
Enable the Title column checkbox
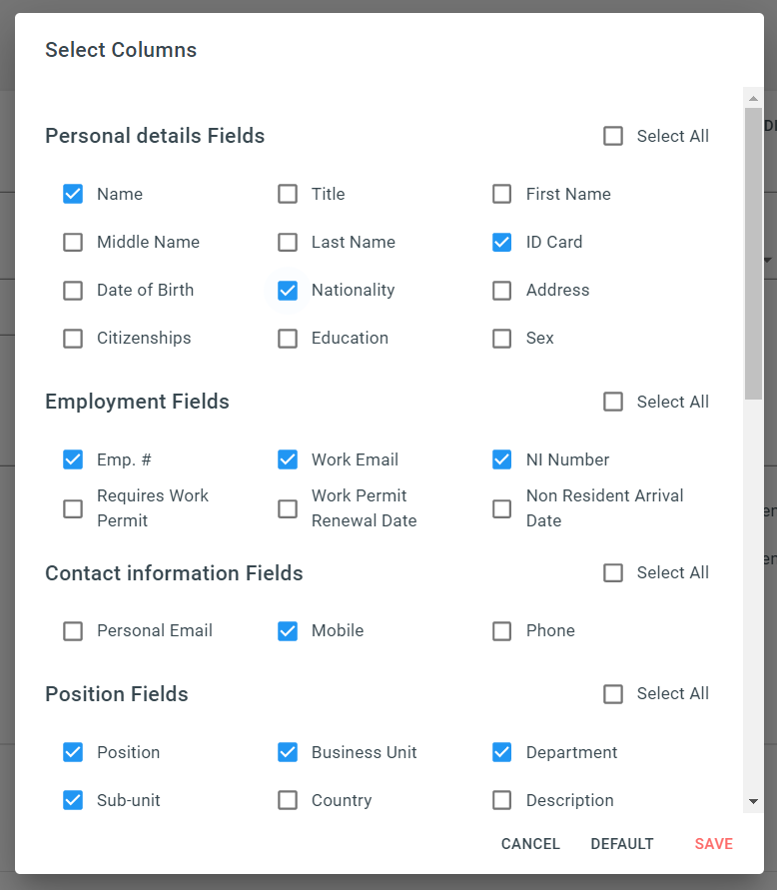[288, 194]
